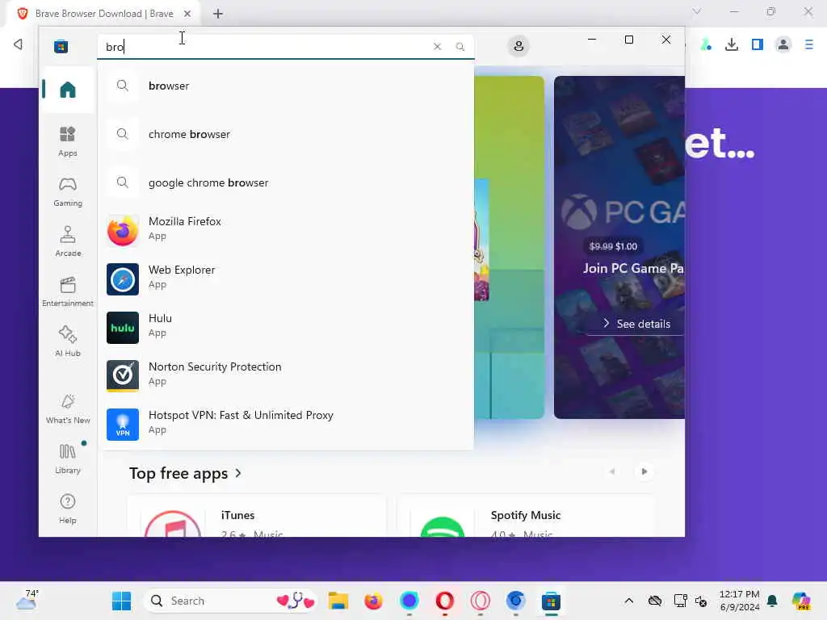The width and height of the screenshot is (827, 620).
Task: Open Brave downloads button
Action: click(x=732, y=45)
